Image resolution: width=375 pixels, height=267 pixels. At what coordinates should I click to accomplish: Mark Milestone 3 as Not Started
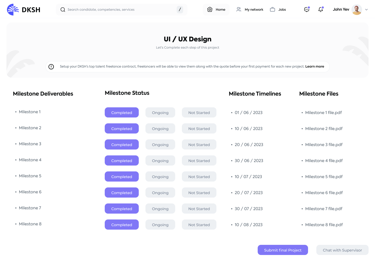[x=199, y=144]
